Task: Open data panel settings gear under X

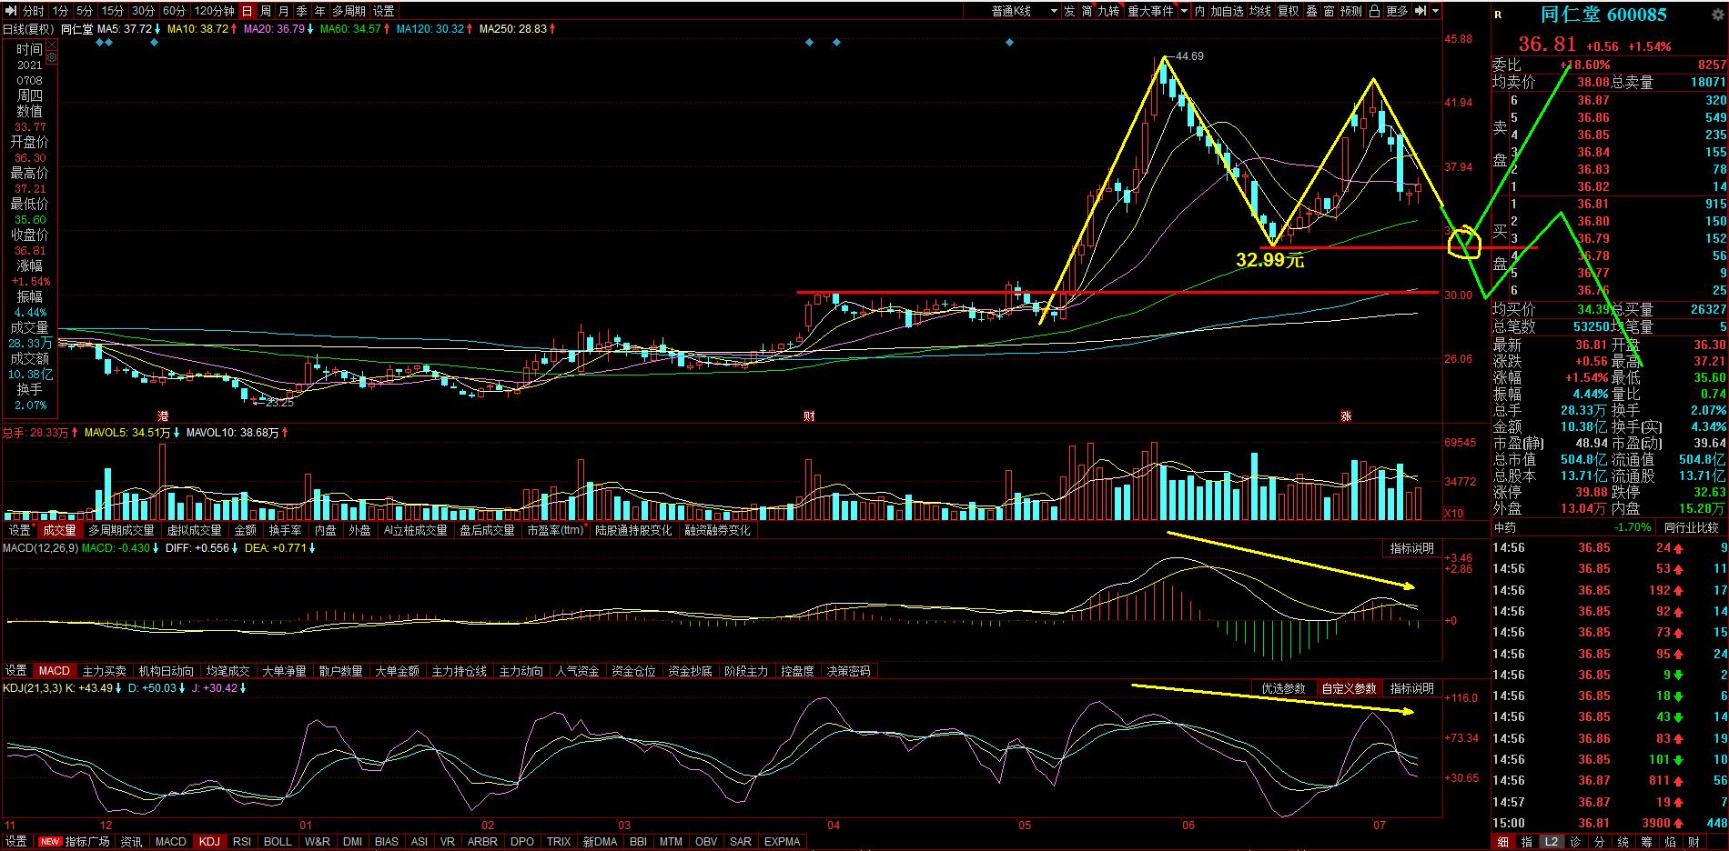Action: 51,57
